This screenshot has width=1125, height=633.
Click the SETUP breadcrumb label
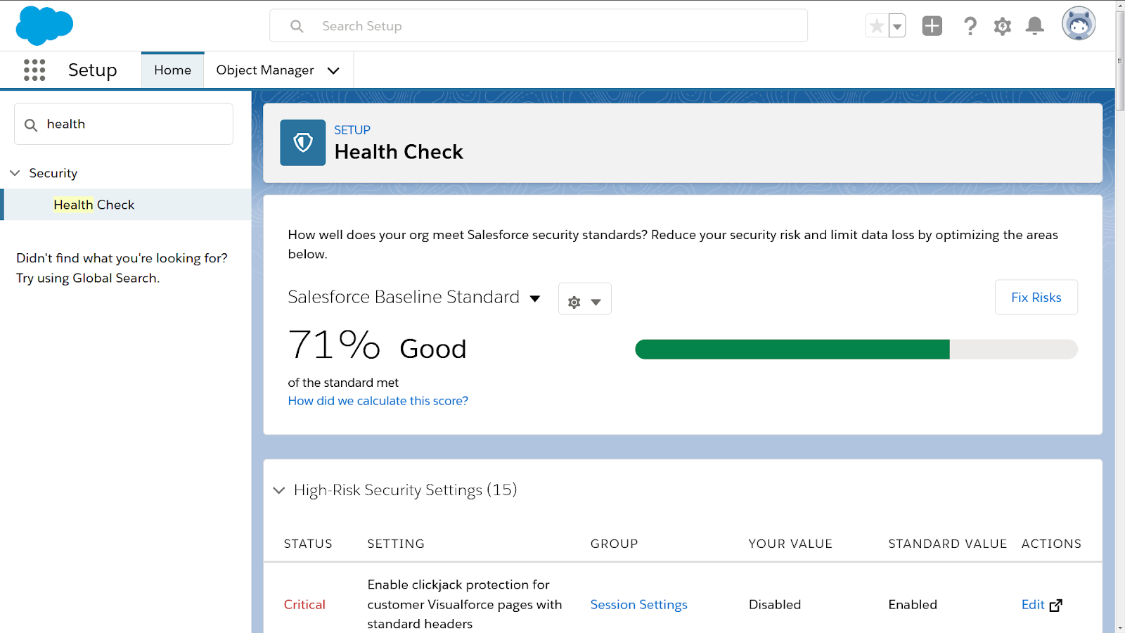click(352, 130)
